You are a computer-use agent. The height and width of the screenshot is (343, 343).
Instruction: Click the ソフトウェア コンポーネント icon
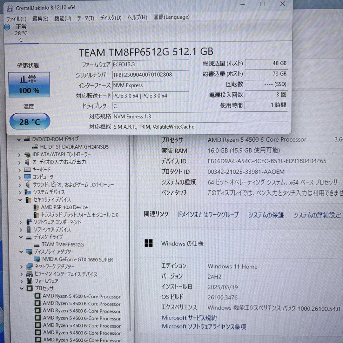point(29,222)
